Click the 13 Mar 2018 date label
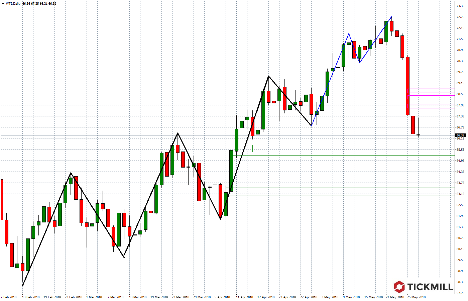This screenshot has height=301, width=468. tap(138, 297)
